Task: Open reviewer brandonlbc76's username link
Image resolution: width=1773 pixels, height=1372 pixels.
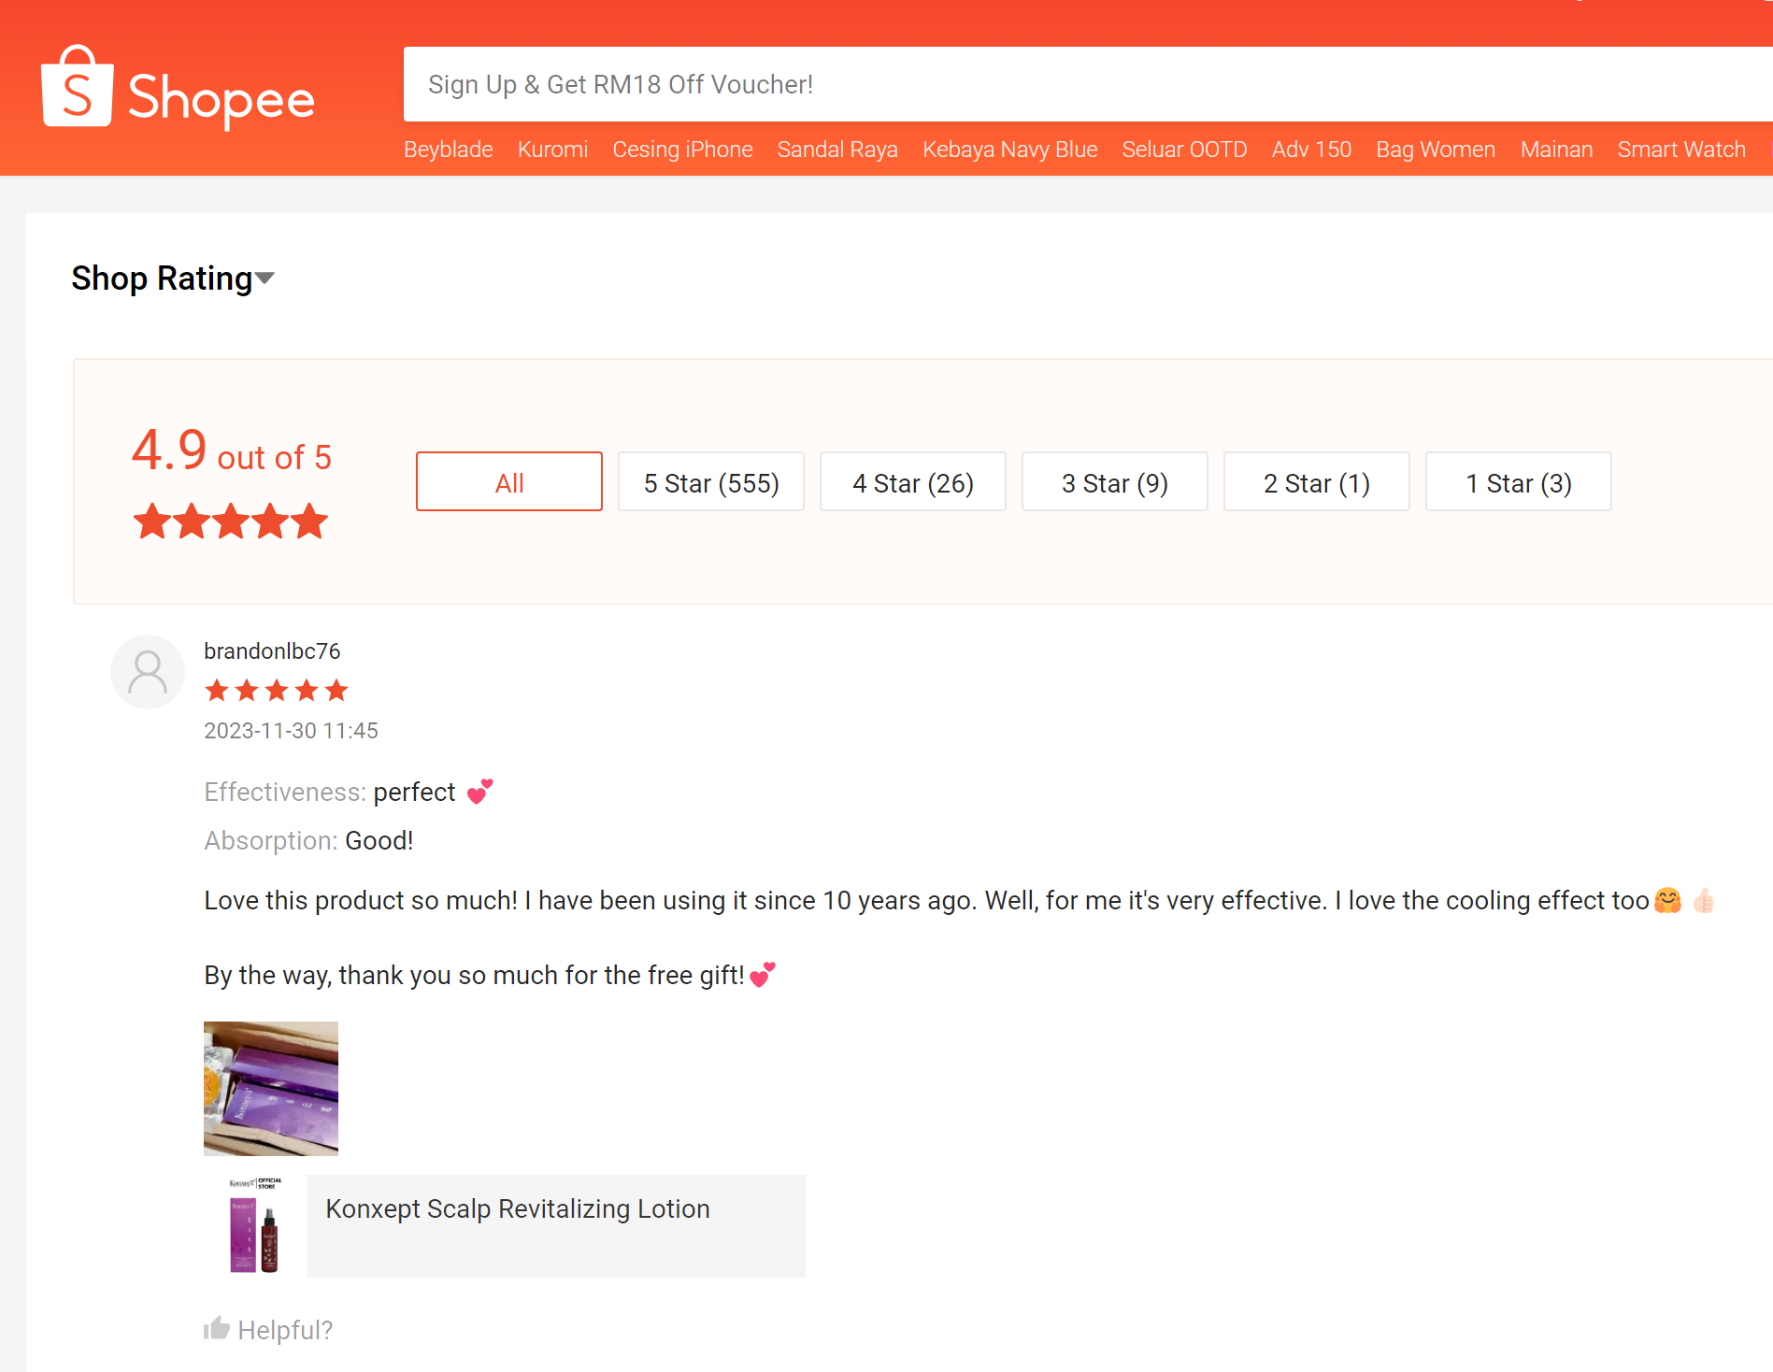Action: 272,651
